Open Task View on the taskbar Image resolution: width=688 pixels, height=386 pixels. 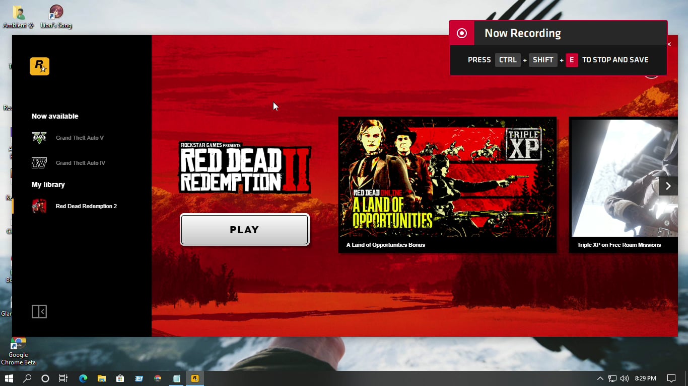[63, 378]
